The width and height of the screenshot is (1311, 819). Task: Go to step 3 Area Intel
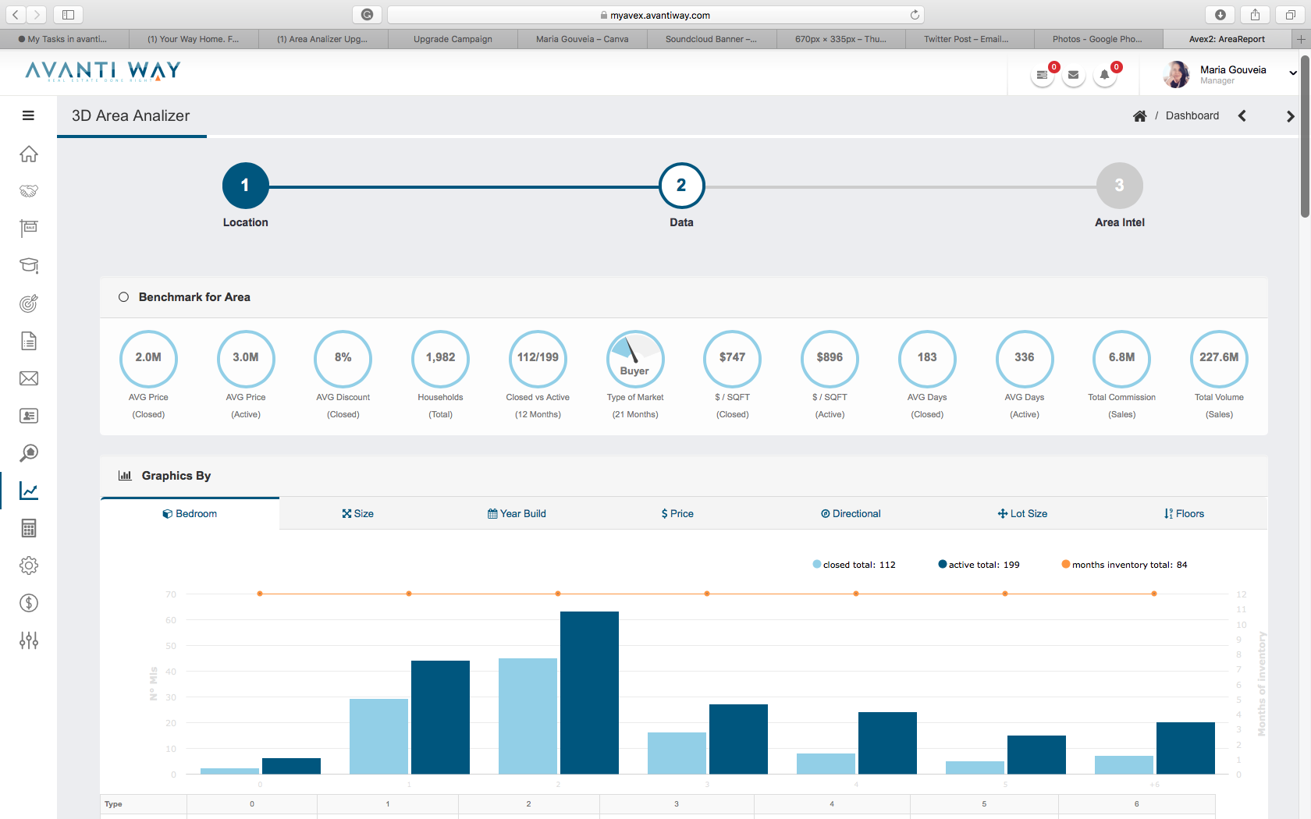pos(1119,186)
